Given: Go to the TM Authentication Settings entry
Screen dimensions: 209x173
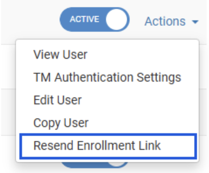Looking at the screenshot, I should click(x=107, y=77).
